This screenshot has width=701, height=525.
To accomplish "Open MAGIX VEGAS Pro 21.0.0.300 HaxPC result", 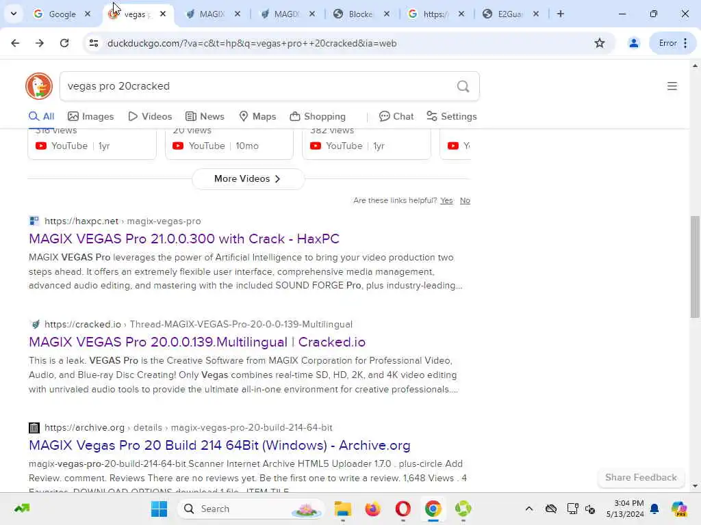I will coord(184,239).
